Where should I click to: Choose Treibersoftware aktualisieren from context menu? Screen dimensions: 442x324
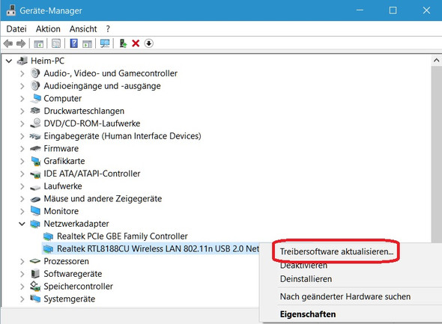336,251
